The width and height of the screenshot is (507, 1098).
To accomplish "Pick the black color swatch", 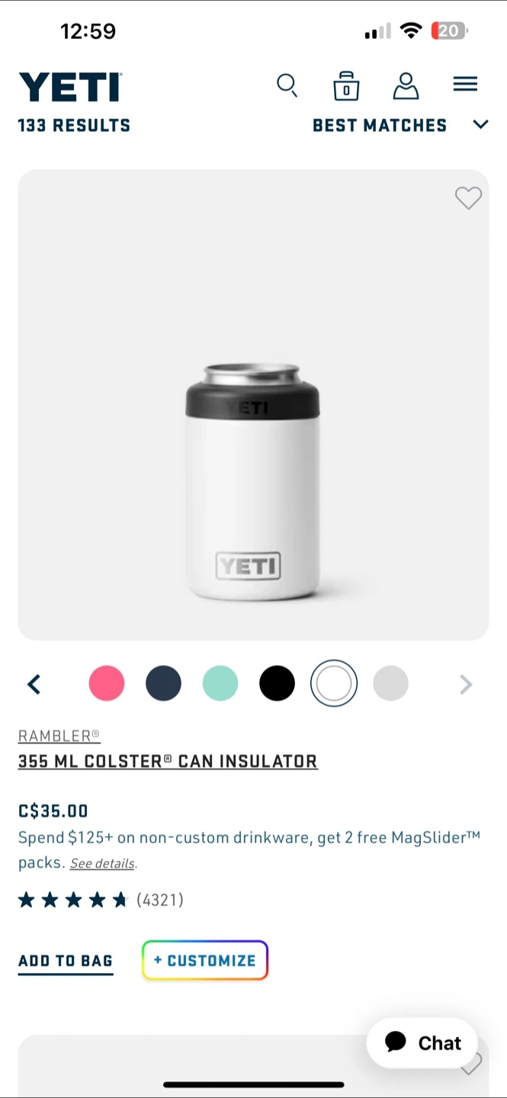I will coord(277,683).
